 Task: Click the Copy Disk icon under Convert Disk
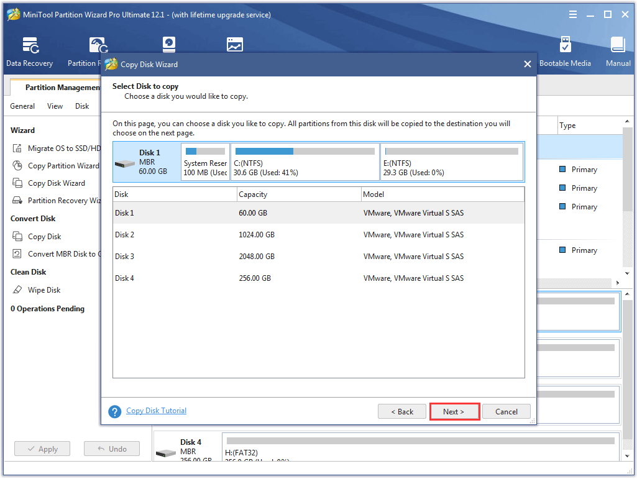coord(17,236)
